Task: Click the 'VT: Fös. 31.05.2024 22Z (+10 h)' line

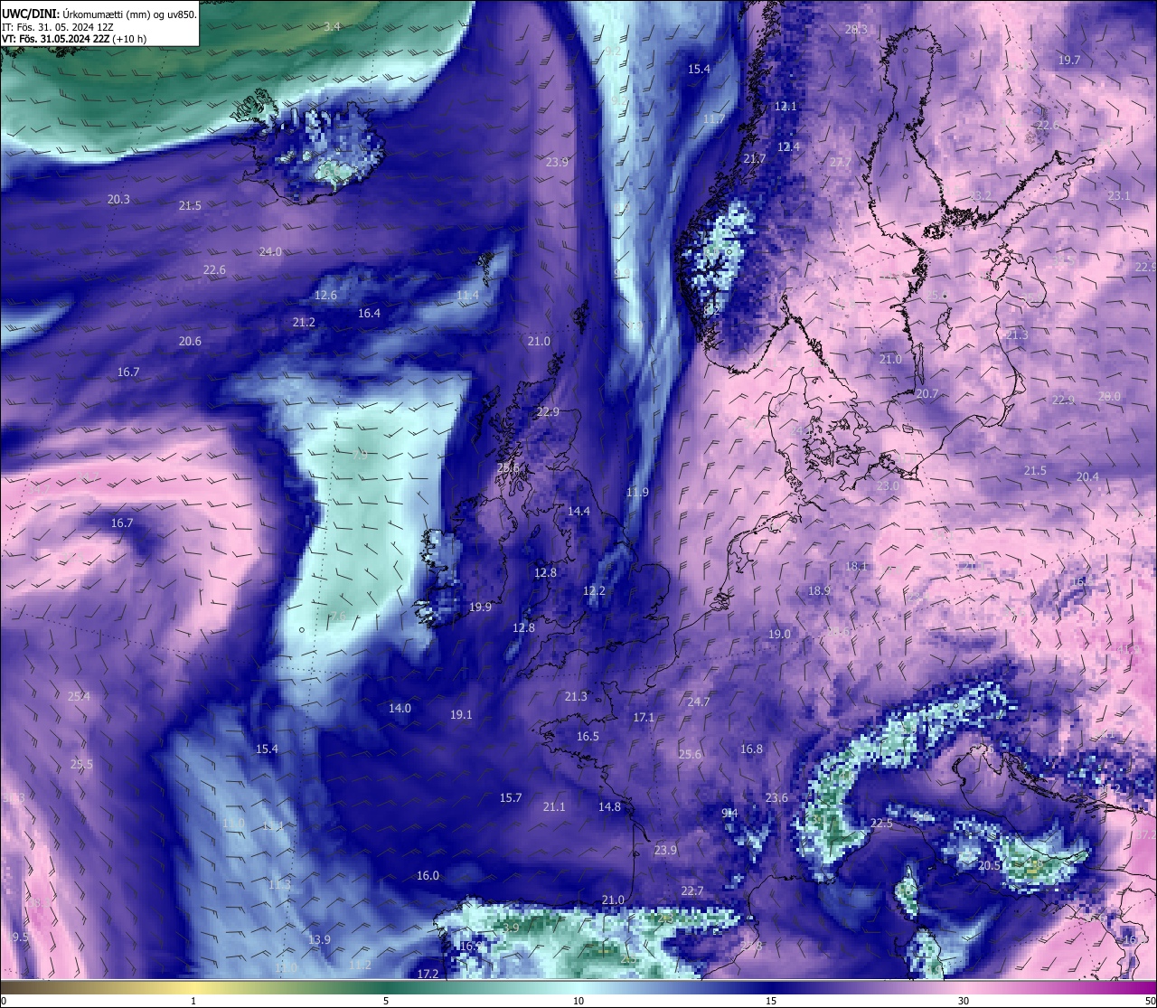Action: pyautogui.click(x=74, y=39)
